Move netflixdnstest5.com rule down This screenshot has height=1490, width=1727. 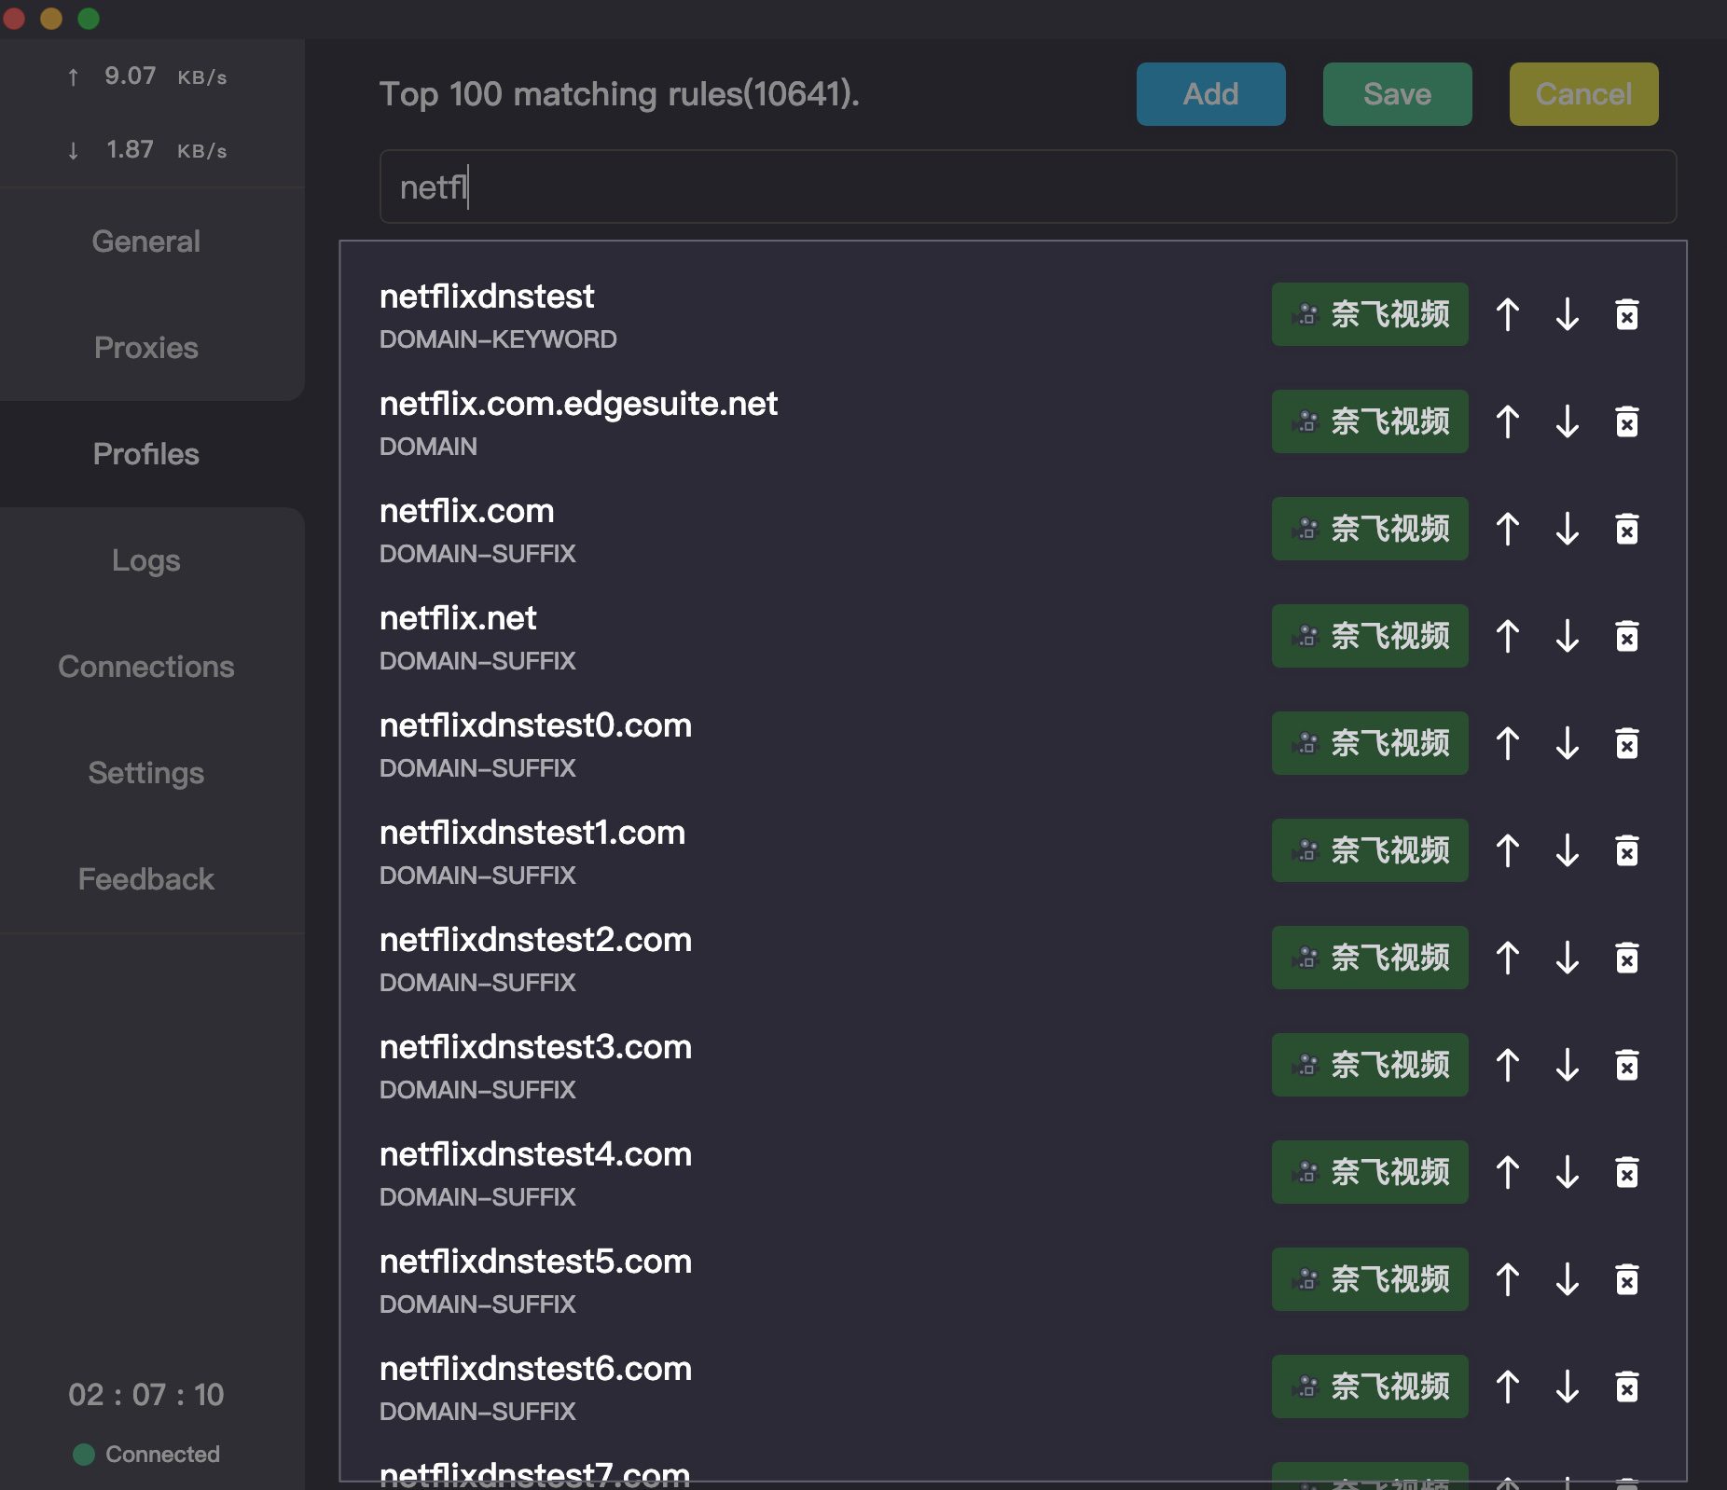[1568, 1280]
